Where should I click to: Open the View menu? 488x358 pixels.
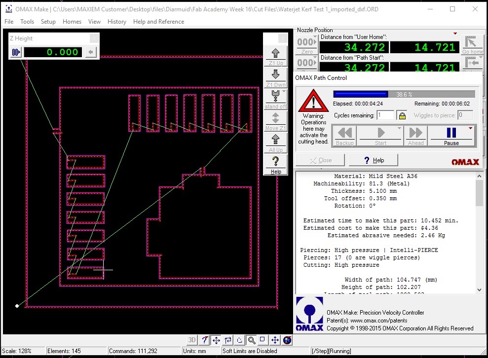(x=94, y=22)
